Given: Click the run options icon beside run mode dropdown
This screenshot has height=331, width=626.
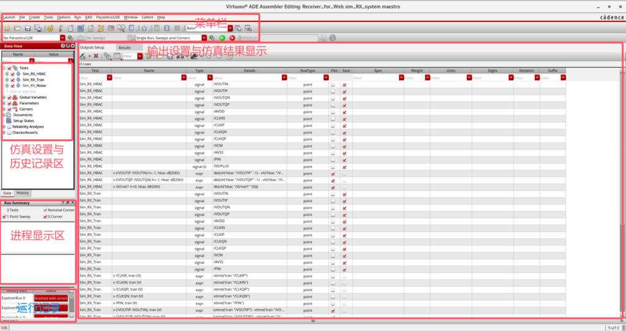Looking at the screenshot, I should [212, 37].
